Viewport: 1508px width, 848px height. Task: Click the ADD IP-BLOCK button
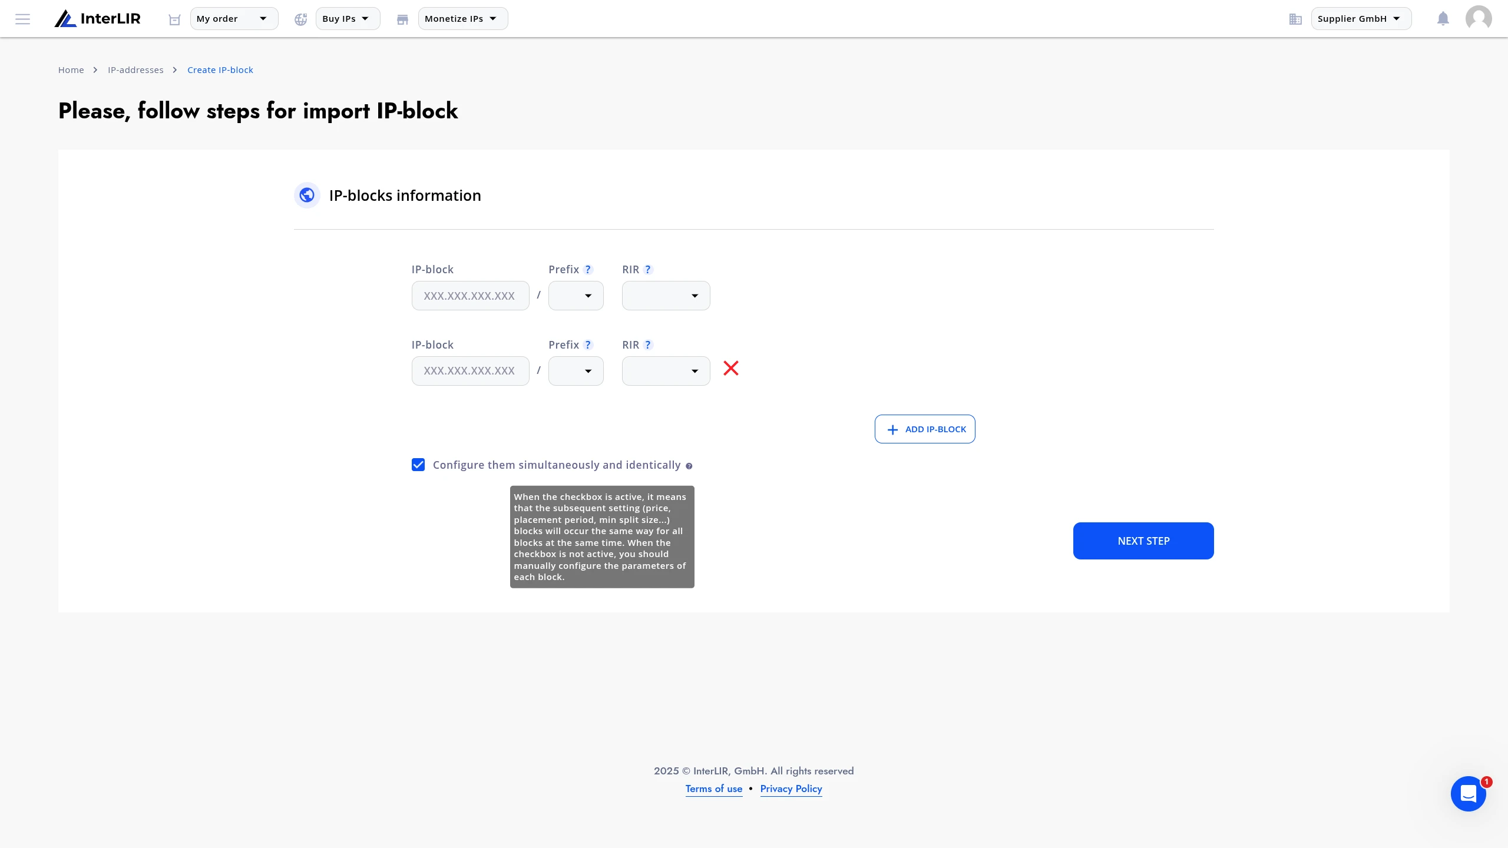925,429
